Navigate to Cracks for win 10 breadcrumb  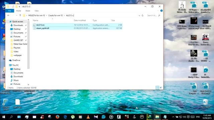click(x=56, y=16)
